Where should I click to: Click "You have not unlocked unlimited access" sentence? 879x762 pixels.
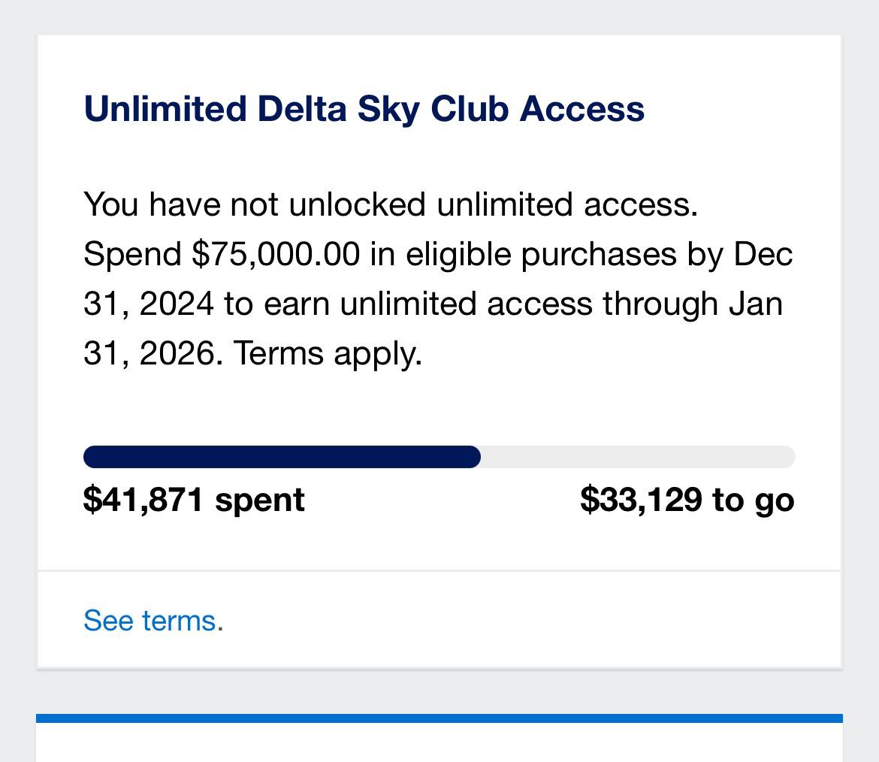point(391,204)
